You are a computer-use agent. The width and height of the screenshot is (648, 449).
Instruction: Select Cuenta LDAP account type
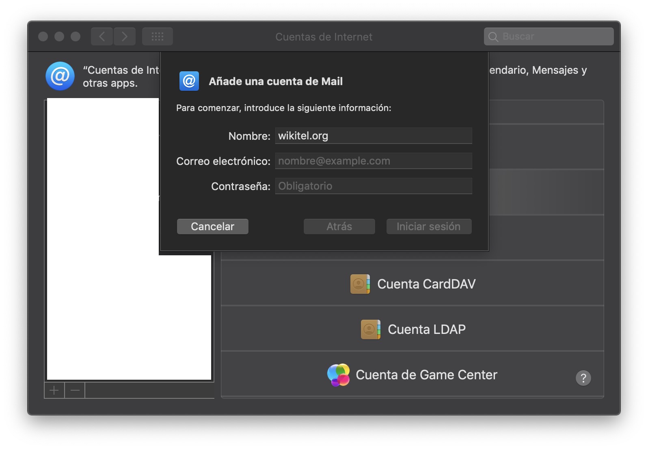[x=412, y=329]
